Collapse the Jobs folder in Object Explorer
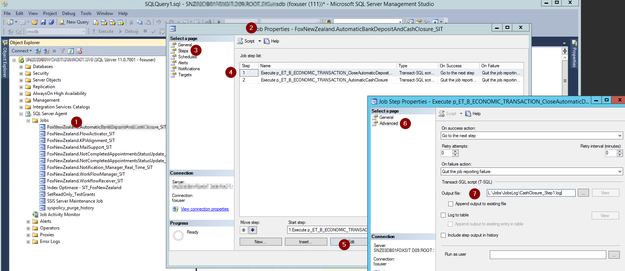The image size is (625, 271). pos(28,121)
